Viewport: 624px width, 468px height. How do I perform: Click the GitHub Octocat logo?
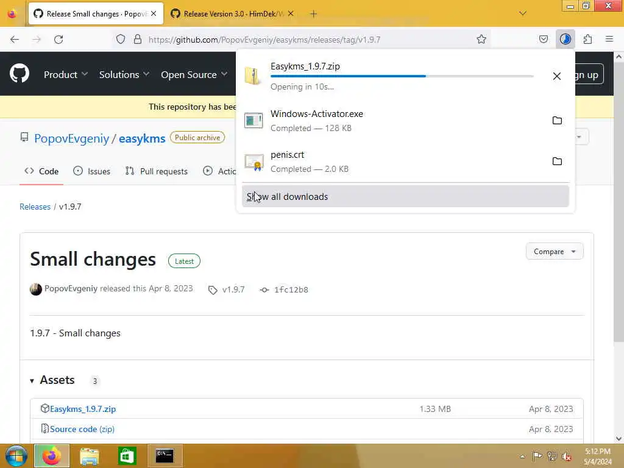click(19, 74)
